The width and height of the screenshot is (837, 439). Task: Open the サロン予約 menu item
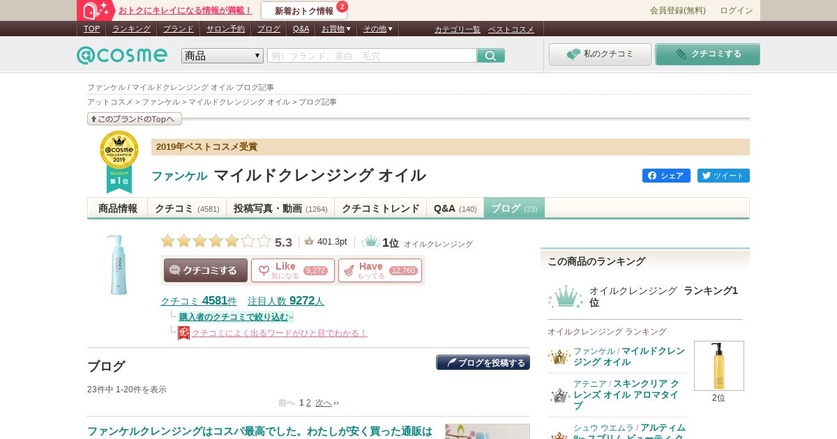225,29
